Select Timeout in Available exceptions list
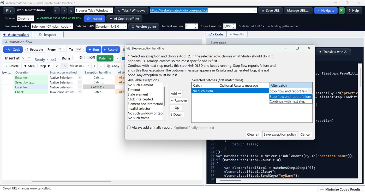The image size is (365, 192). tap(145, 90)
